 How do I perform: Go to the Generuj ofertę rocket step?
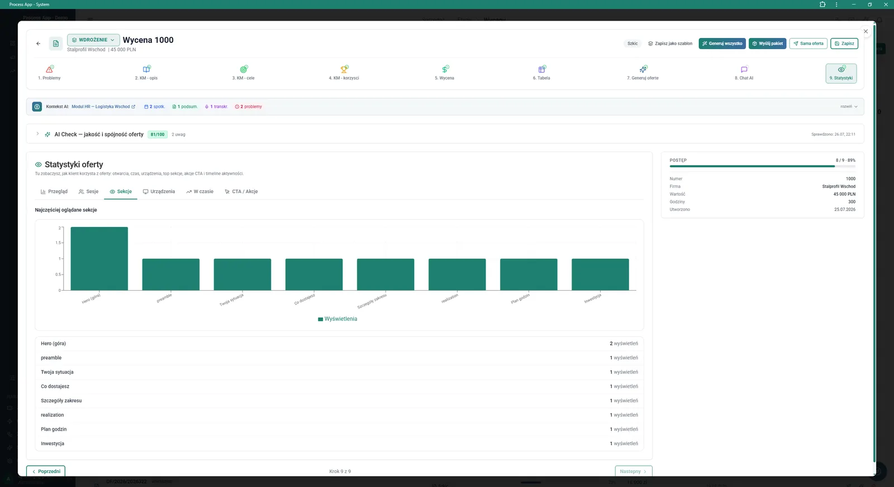(x=643, y=73)
